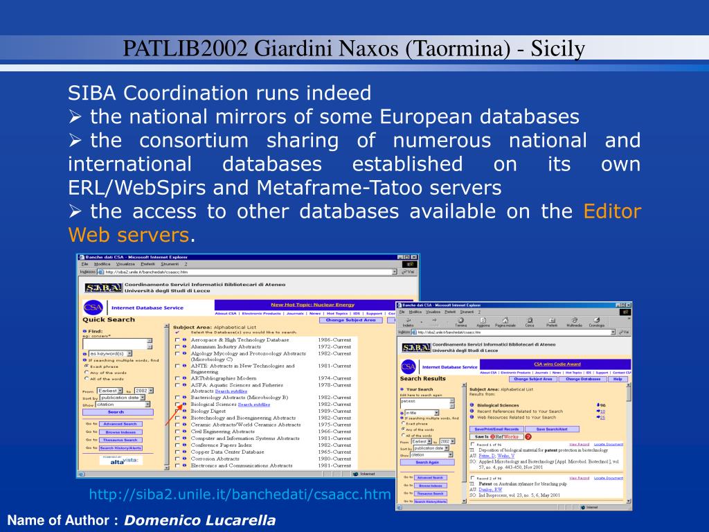Open the 2002 year dropdown in Quick Search window
This screenshot has width=709, height=532.
(144, 391)
